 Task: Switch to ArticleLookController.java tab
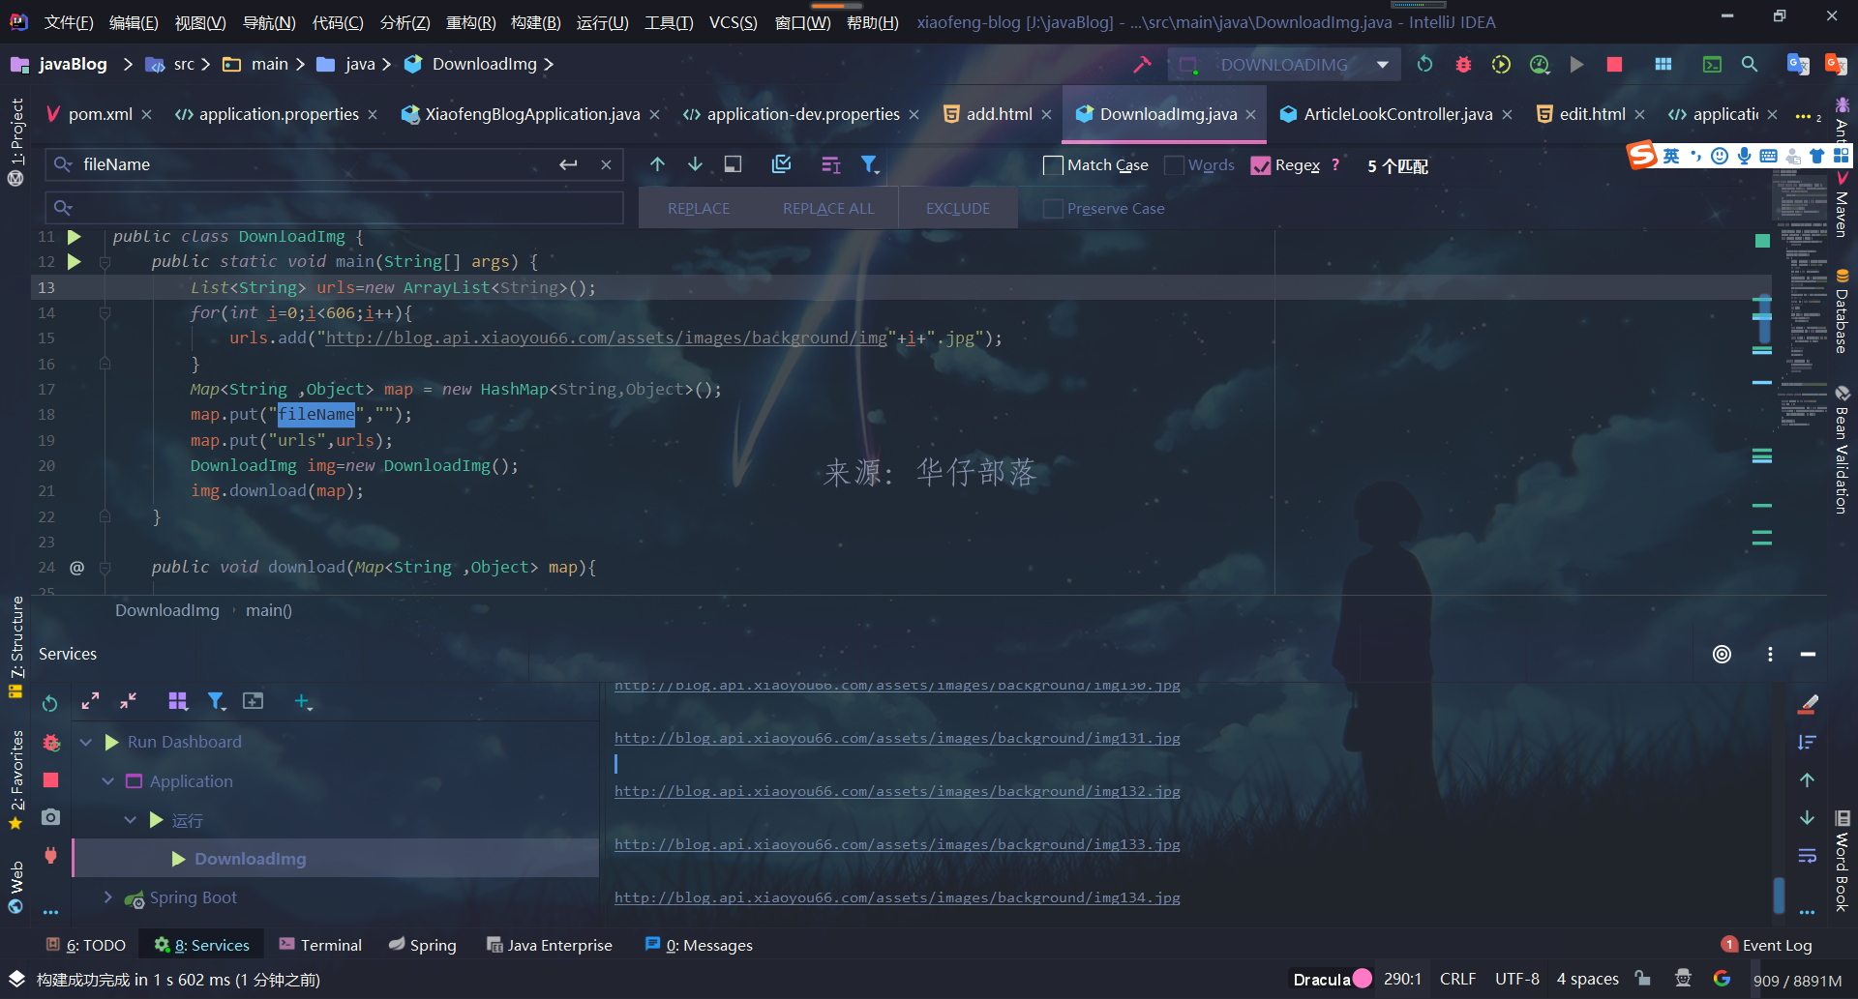(1397, 114)
